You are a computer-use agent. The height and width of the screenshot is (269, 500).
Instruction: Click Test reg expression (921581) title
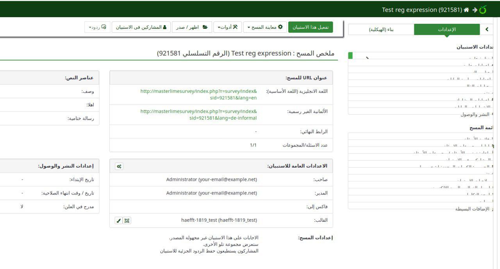[422, 10]
